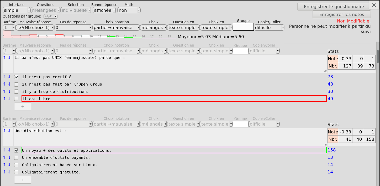Check the 'il est libre' checkbox
Image resolution: width=380 pixels, height=186 pixels.
[16, 99]
